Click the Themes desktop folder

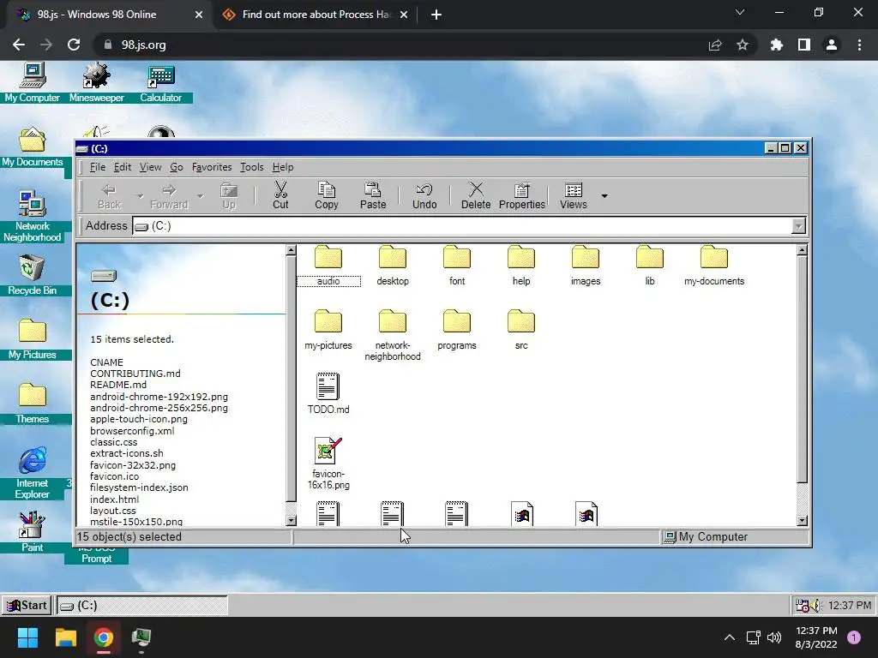[x=32, y=403]
